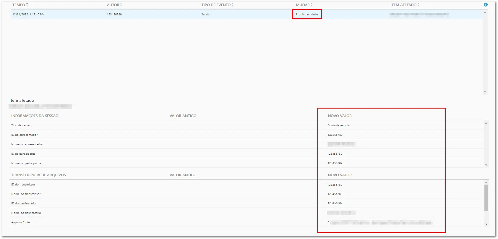Select the Nome do apresentador row
This screenshot has width=498, height=239.
(246, 144)
